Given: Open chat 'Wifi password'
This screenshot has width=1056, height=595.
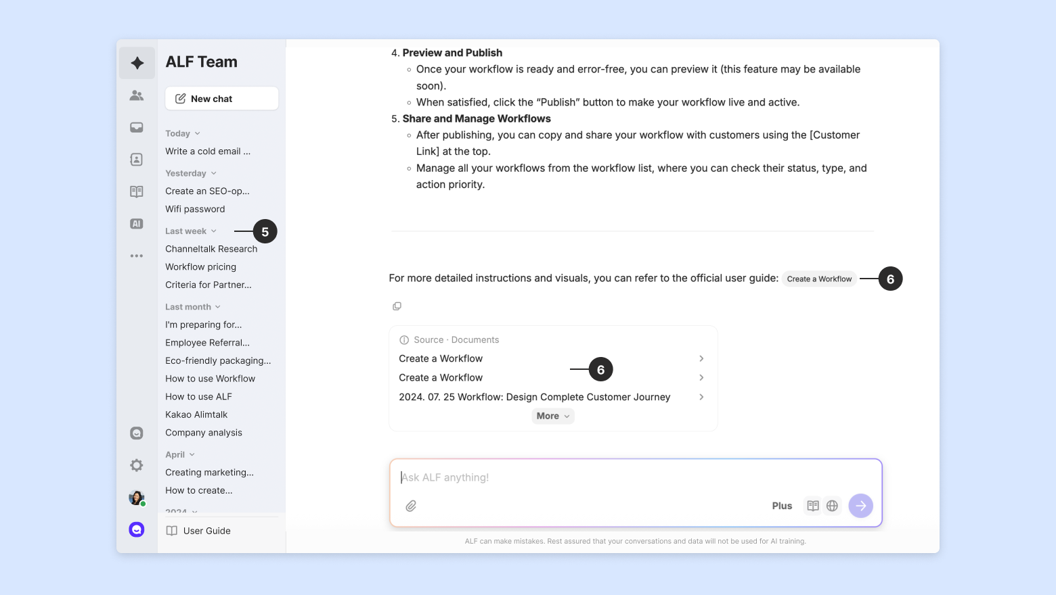Looking at the screenshot, I should pos(195,209).
